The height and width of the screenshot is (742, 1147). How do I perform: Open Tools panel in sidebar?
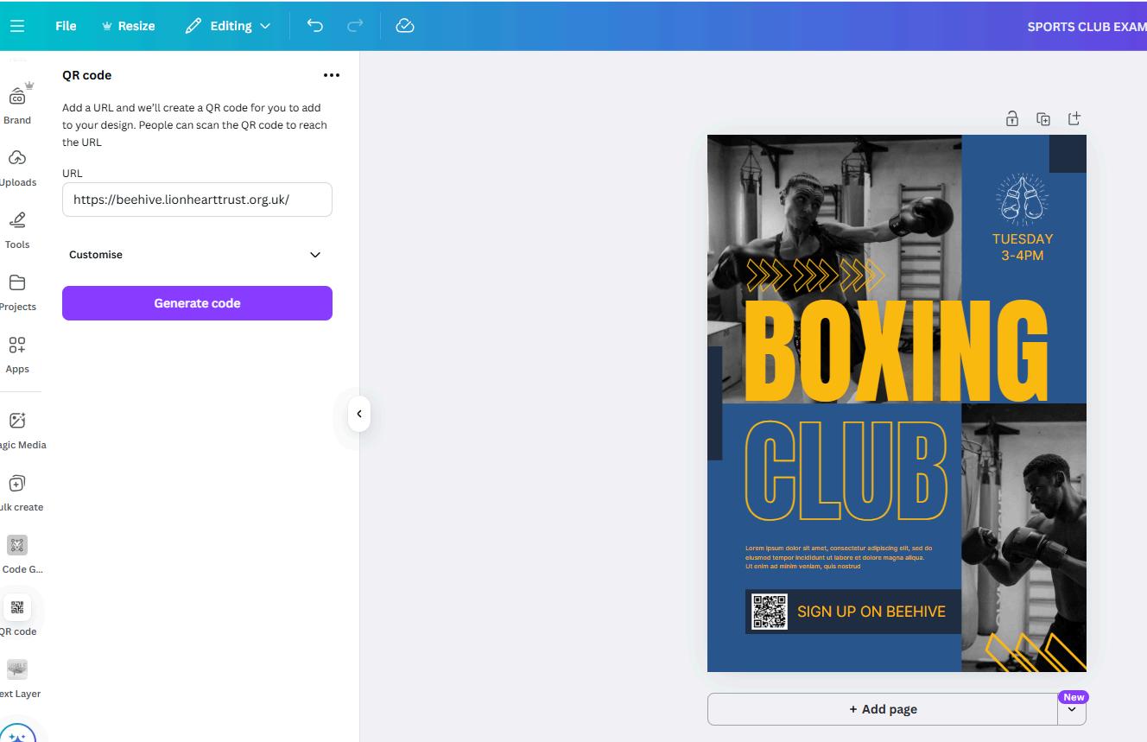pyautogui.click(x=17, y=230)
